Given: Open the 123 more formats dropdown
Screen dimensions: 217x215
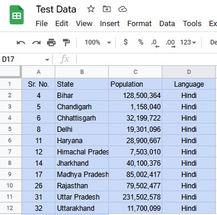Looking at the screenshot, I should point(188,42).
